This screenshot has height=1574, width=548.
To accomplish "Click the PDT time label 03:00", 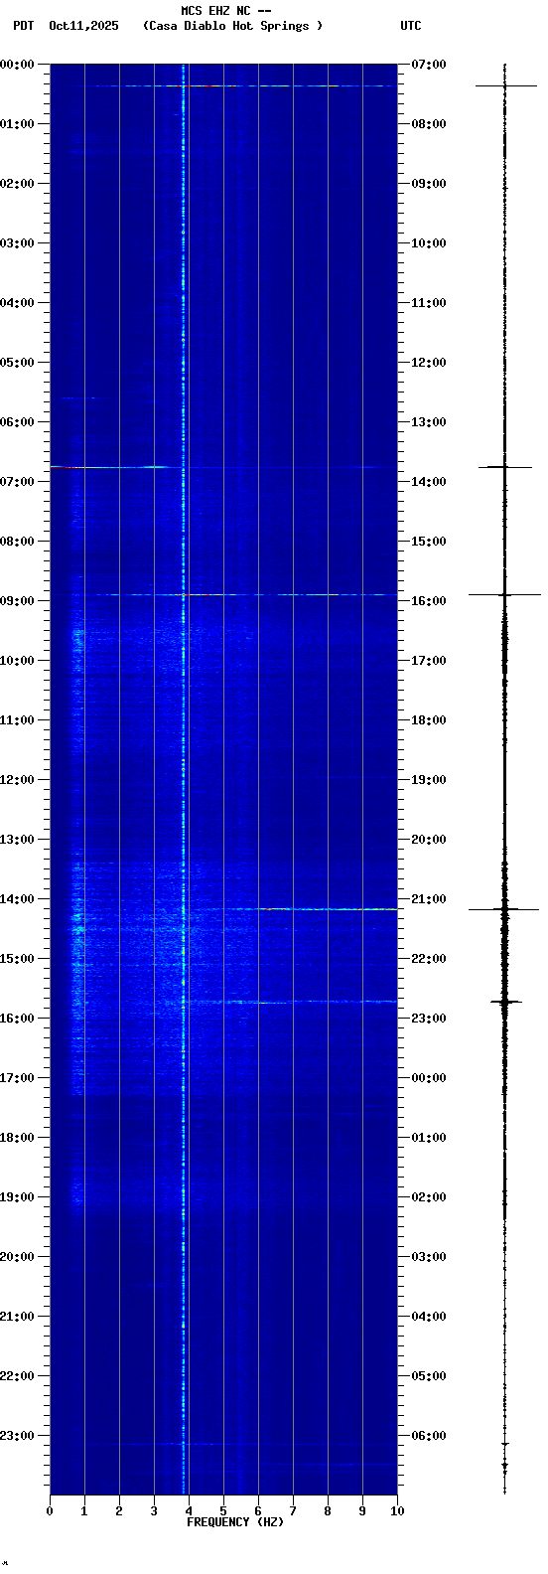I will 18,243.
